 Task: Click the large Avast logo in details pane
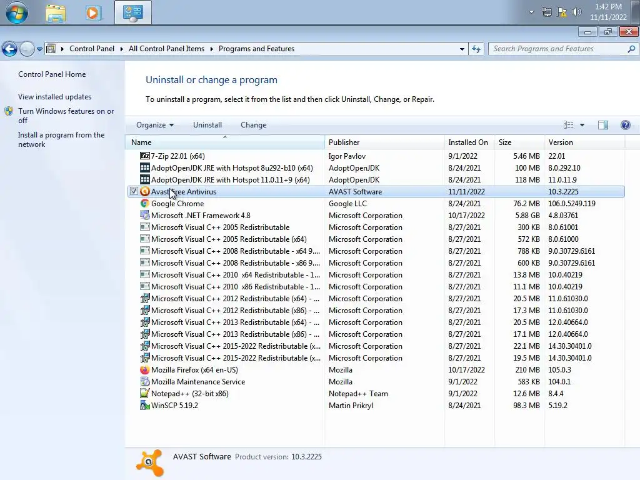tap(150, 463)
